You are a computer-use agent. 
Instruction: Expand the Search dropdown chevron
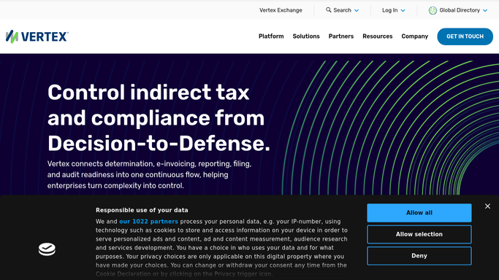click(357, 10)
